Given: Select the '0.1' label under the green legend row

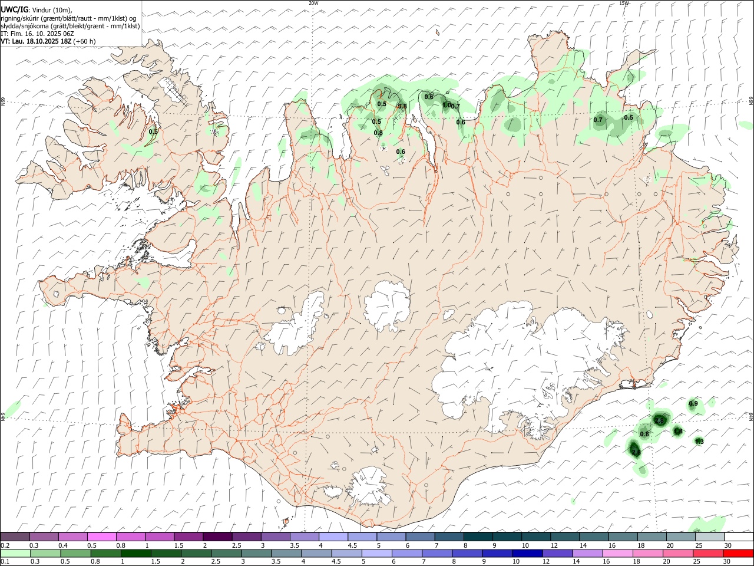Looking at the screenshot, I should (x=5, y=562).
